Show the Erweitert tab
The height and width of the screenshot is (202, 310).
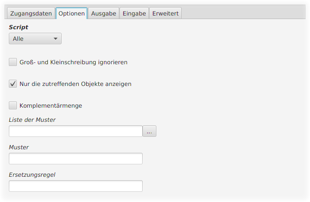165,13
